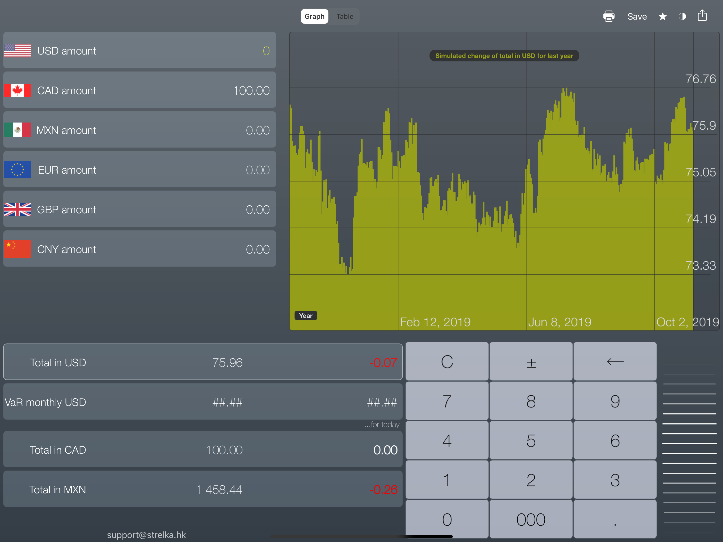The image size is (723, 542).
Task: Click the Jun 8, 2019 date label
Action: coord(559,322)
